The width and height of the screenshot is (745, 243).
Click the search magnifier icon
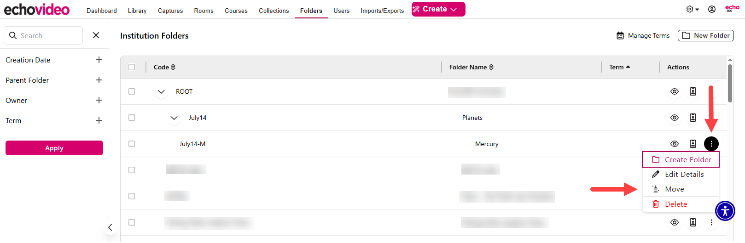(x=13, y=35)
